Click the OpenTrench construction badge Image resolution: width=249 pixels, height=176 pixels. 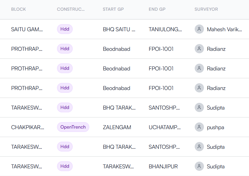[x=73, y=127]
